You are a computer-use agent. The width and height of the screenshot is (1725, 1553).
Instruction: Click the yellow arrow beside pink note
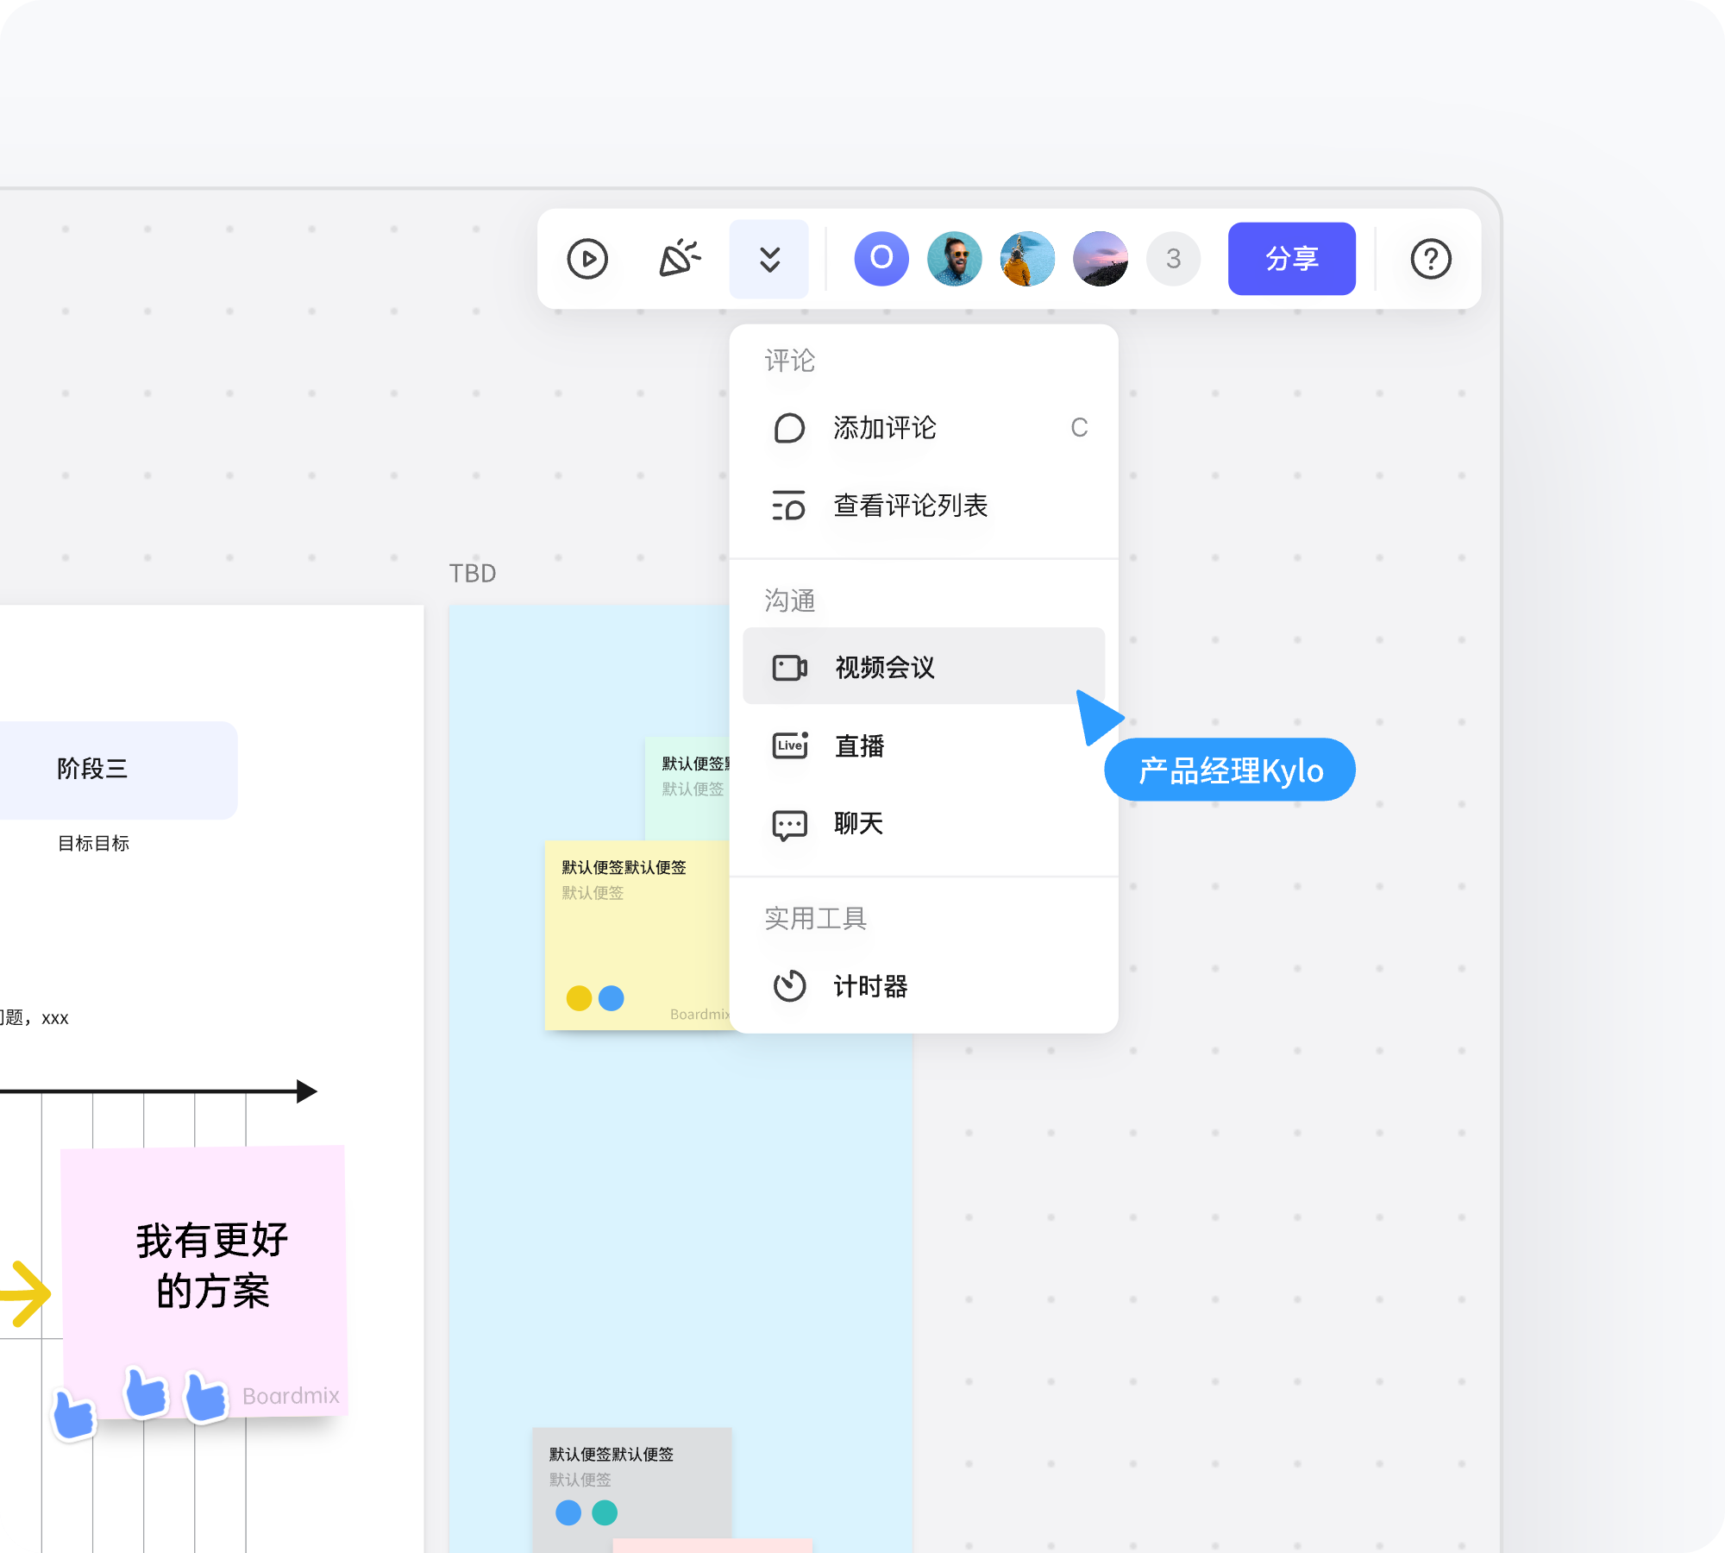click(26, 1293)
